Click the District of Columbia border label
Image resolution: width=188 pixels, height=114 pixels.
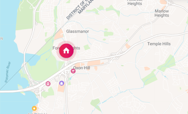(77, 10)
